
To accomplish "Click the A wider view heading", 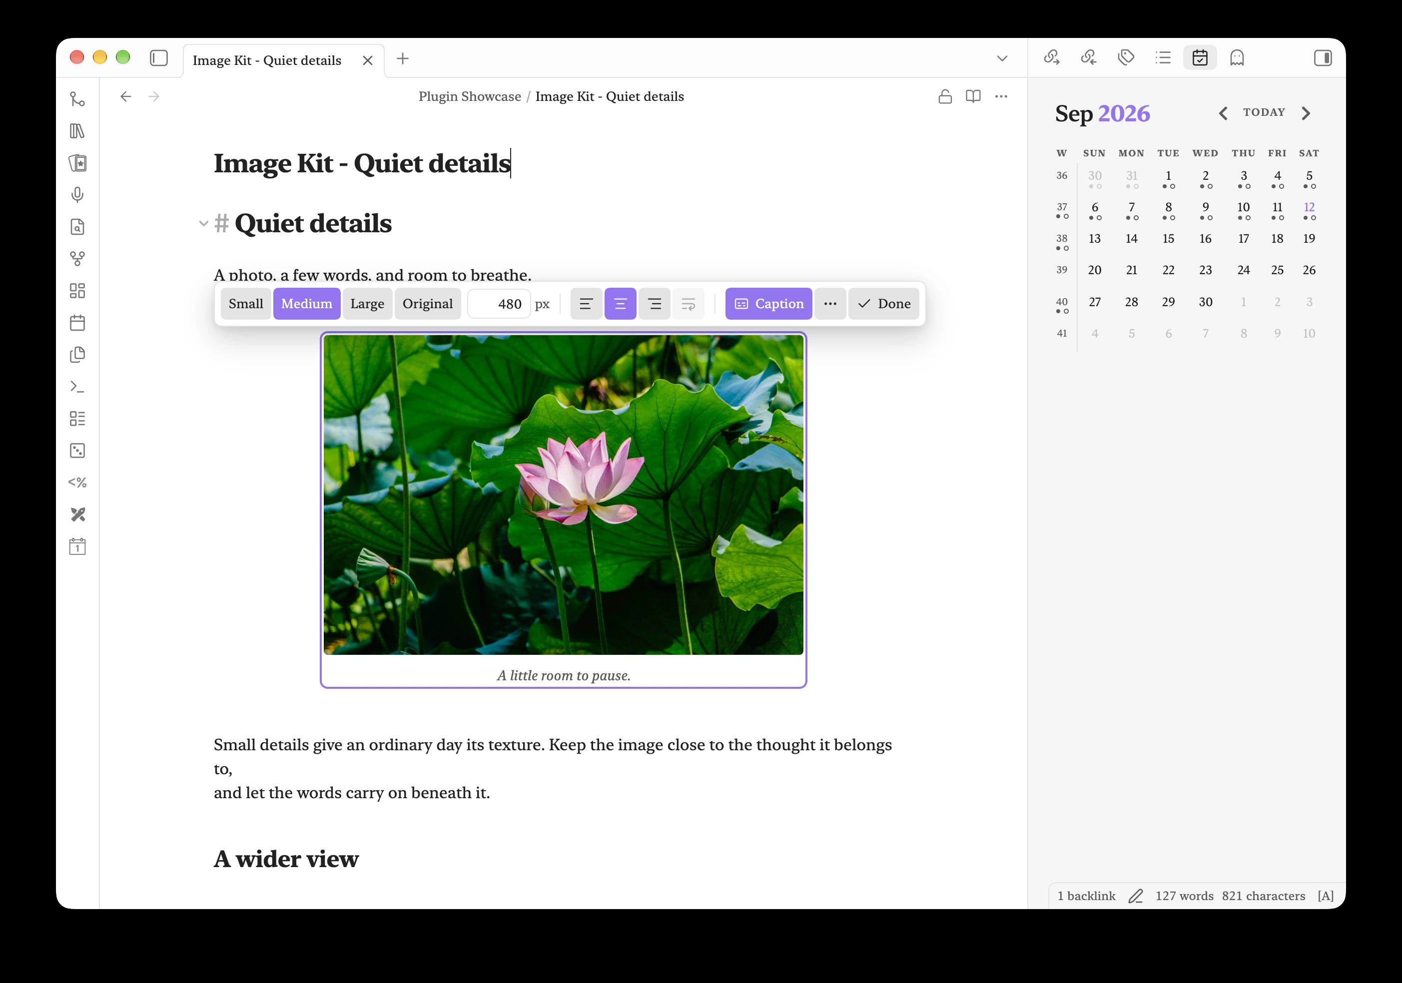I will (x=286, y=859).
